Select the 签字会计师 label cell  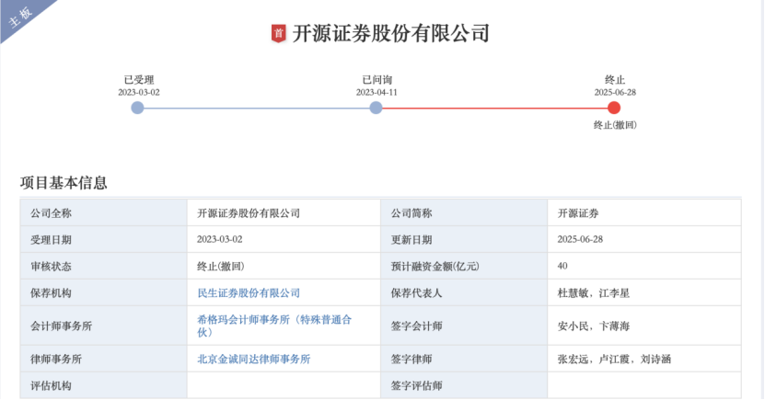click(464, 326)
